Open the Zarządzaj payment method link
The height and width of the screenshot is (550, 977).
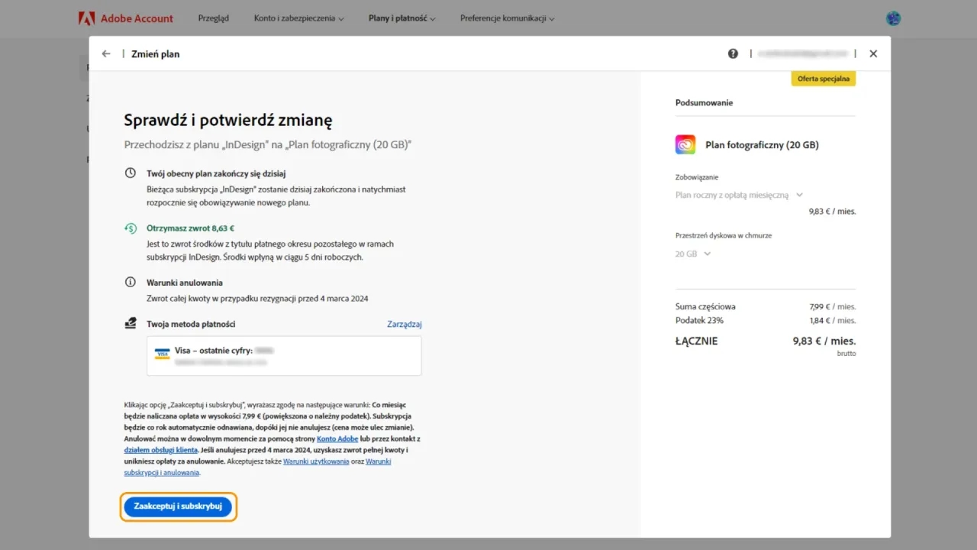(x=405, y=324)
